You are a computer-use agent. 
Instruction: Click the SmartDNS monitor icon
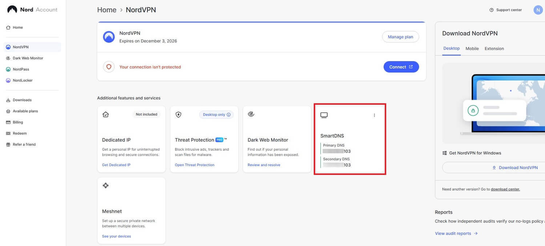pyautogui.click(x=324, y=115)
